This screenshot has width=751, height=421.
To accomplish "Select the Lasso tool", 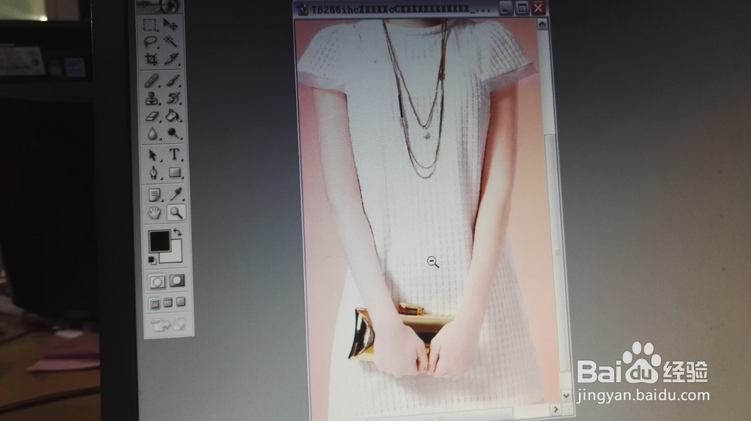I will tap(151, 41).
